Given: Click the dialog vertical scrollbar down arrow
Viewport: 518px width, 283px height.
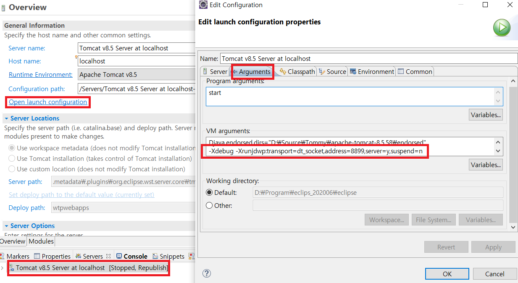Looking at the screenshot, I should [x=513, y=227].
